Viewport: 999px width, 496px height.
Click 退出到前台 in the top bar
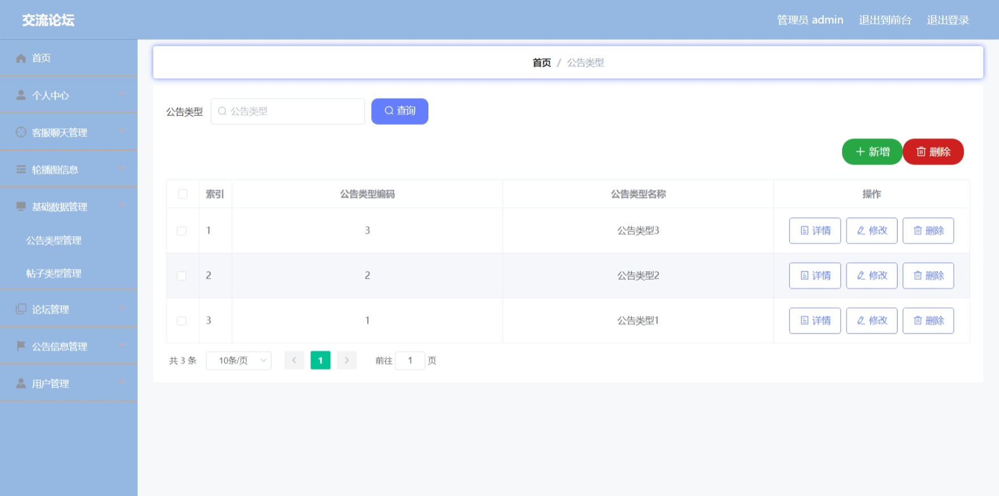click(885, 20)
